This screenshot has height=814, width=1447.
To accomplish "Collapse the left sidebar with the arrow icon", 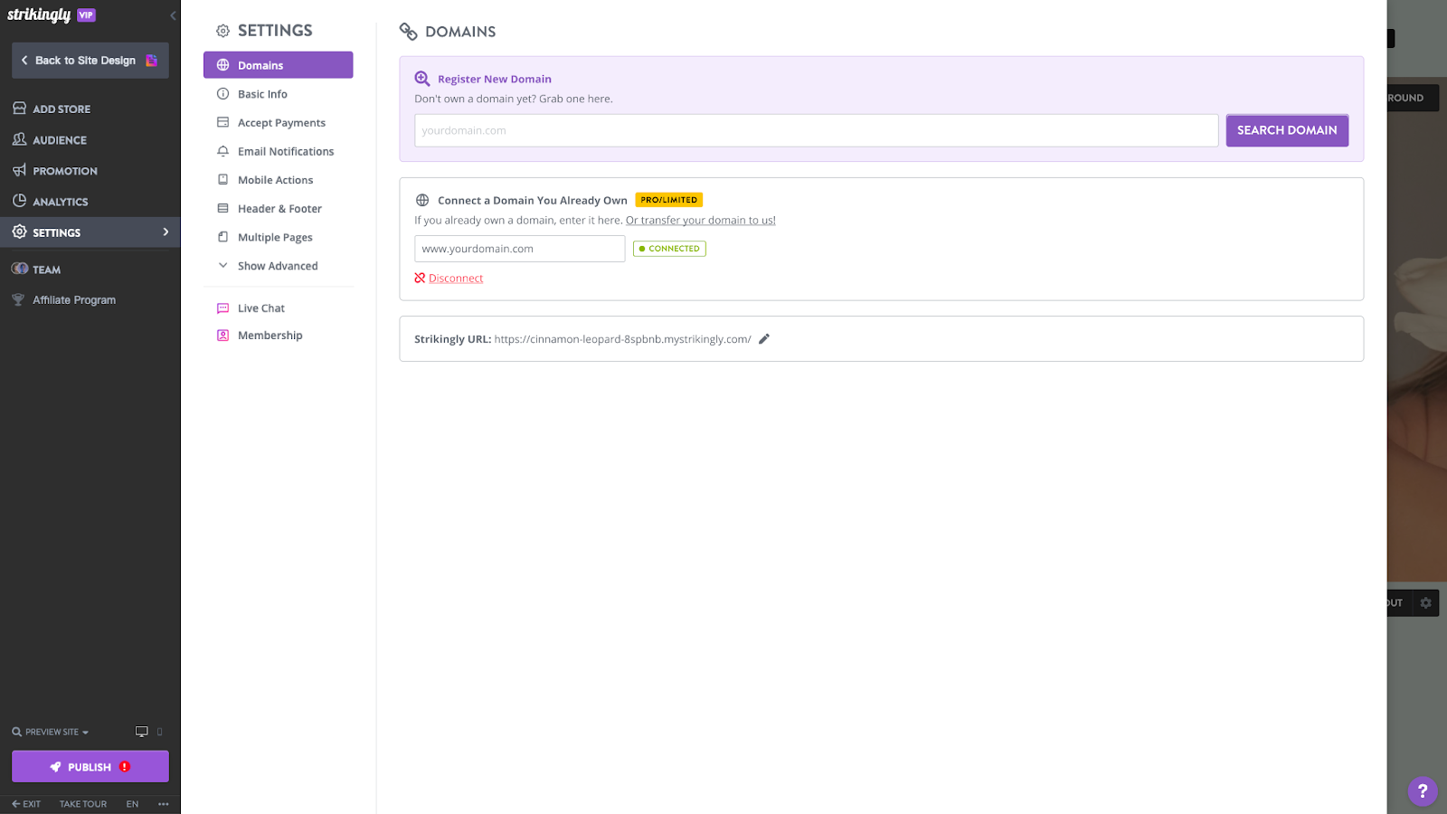I will 173,15.
